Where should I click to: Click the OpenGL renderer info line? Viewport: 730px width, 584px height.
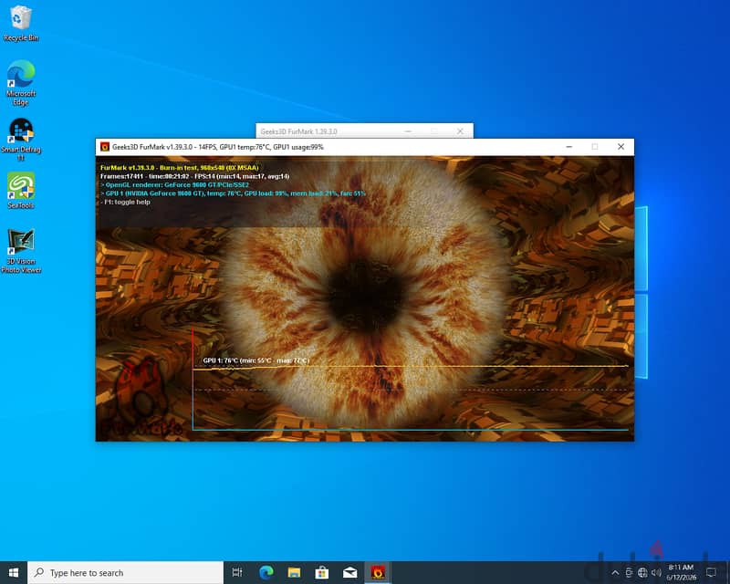[174, 185]
